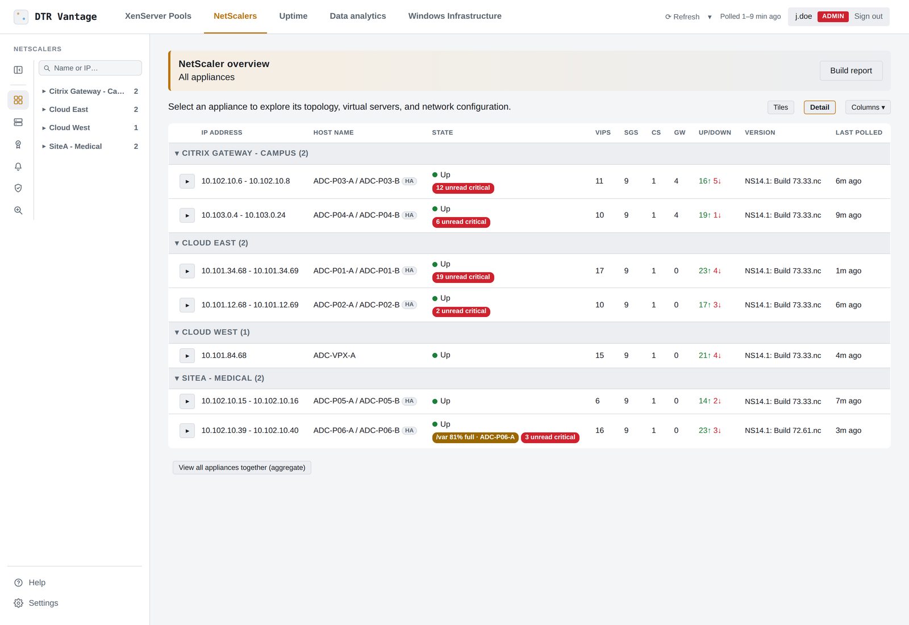Image resolution: width=909 pixels, height=625 pixels.
Task: Click the Refresh button
Action: point(682,16)
